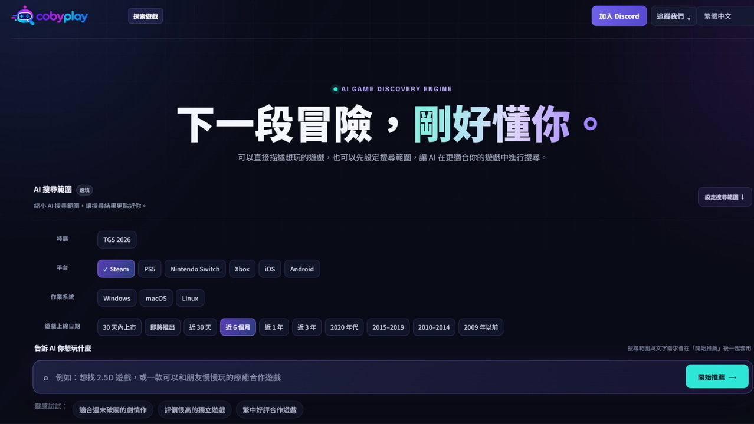This screenshot has height=424, width=754.
Task: Focus the AI game description input field
Action: click(366, 377)
